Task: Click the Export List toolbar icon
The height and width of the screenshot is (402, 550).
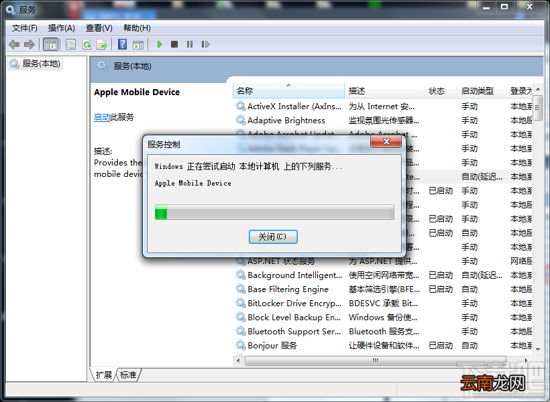Action: (102, 44)
